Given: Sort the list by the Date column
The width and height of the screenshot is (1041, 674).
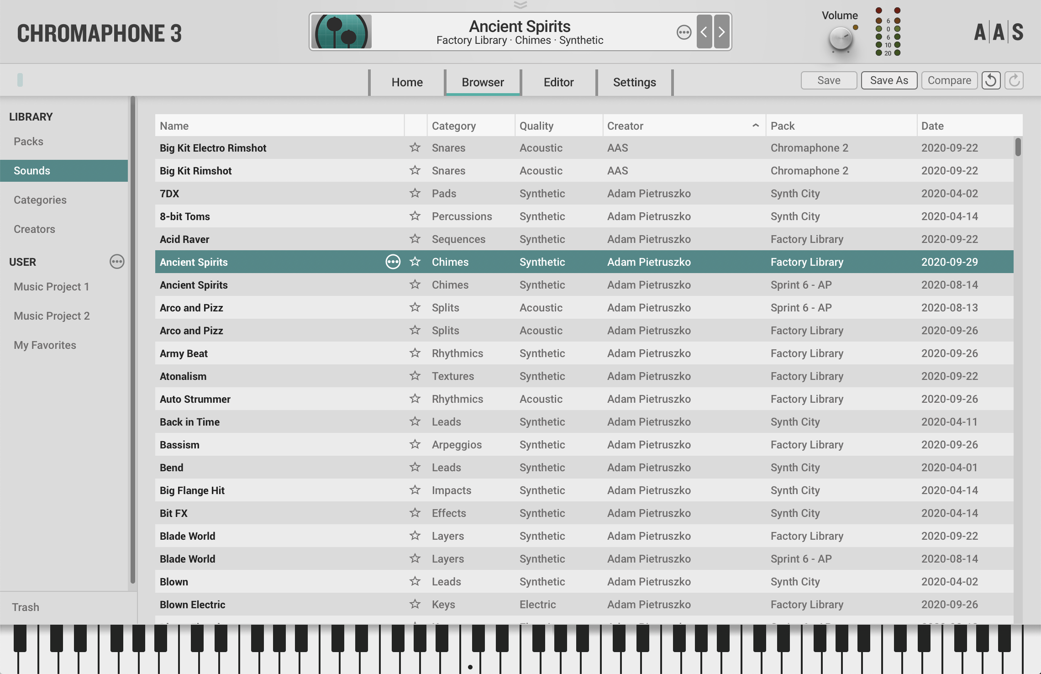Looking at the screenshot, I should point(931,126).
